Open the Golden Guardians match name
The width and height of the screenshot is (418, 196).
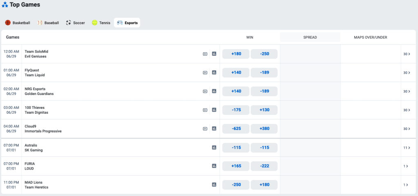click(x=39, y=94)
